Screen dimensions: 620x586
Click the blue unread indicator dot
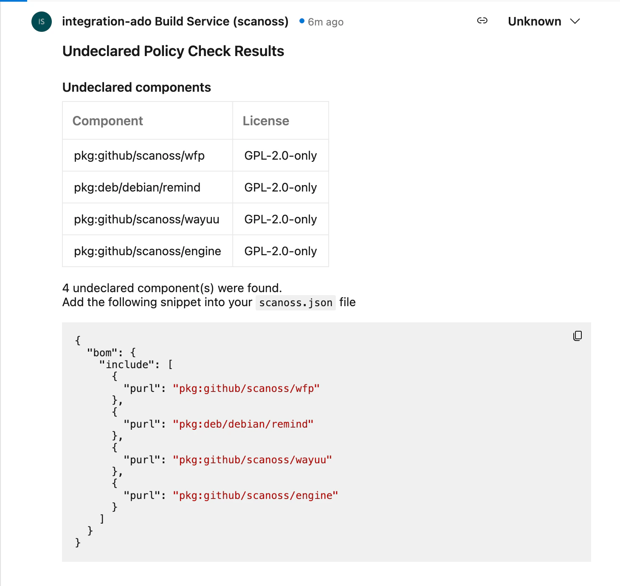click(x=302, y=21)
